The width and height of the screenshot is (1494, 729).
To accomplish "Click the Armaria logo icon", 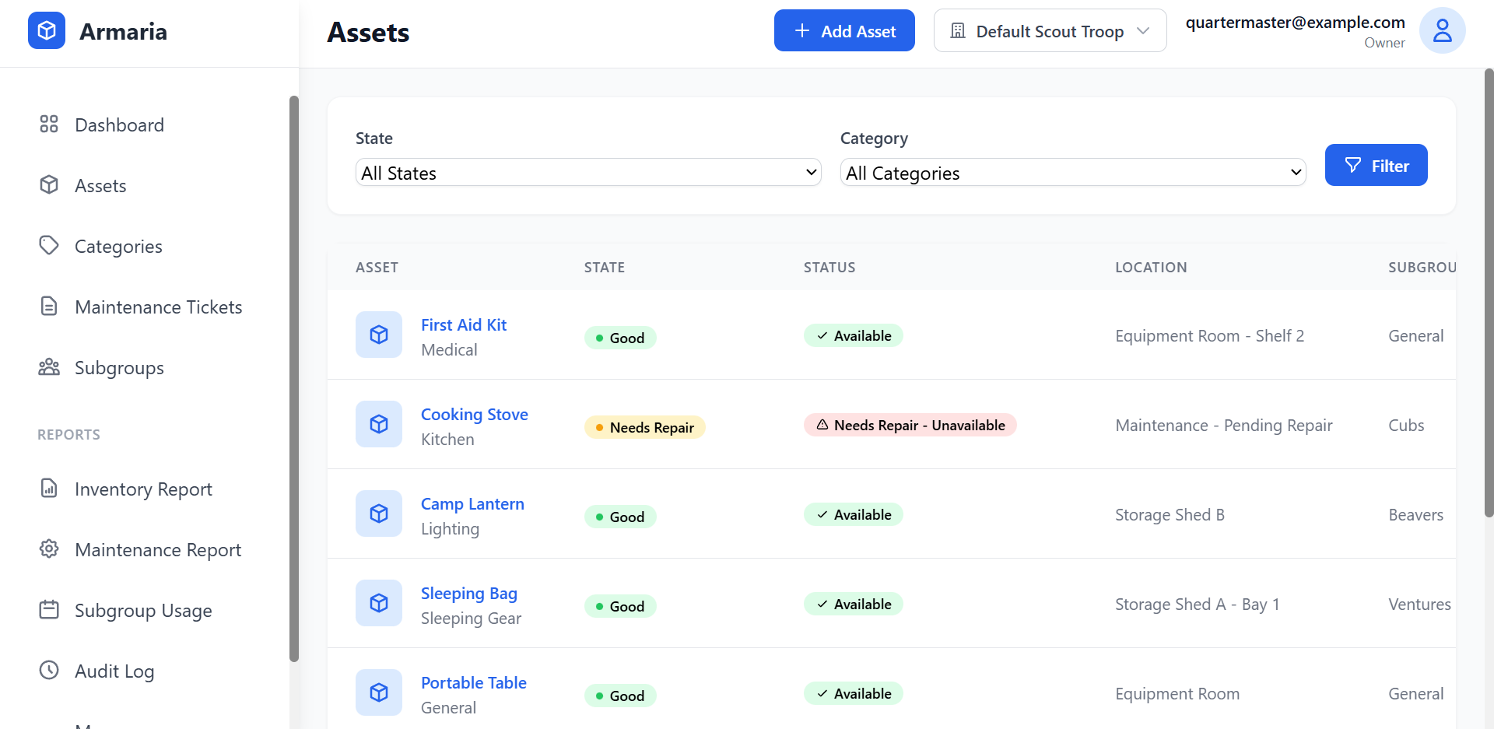I will point(47,30).
